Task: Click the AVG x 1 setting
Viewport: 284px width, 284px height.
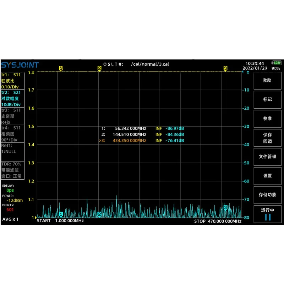Action: click(x=10, y=219)
